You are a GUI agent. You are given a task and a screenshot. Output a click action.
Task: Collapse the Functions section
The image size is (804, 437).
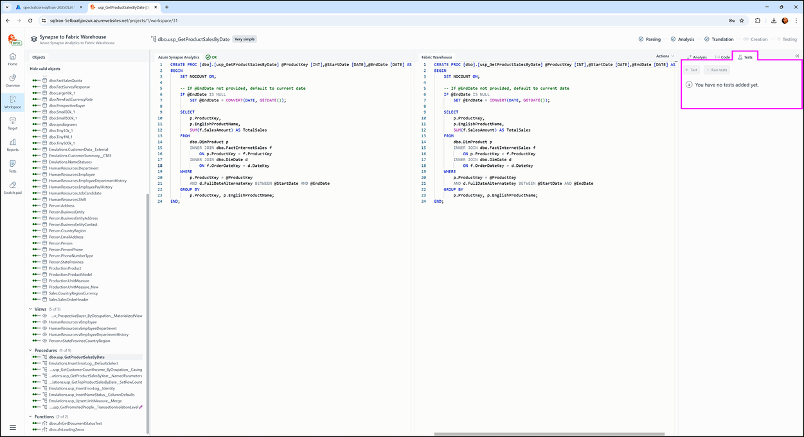[x=30, y=416]
